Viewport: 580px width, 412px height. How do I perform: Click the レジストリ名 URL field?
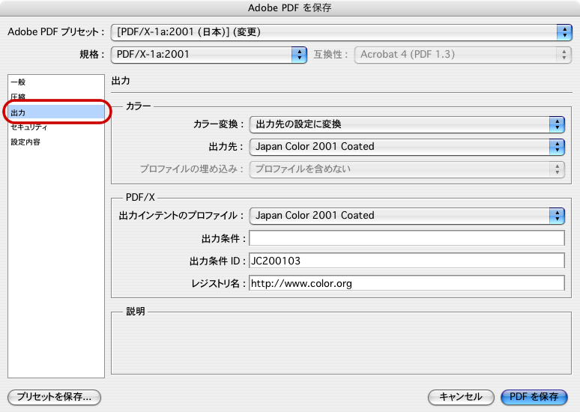[x=406, y=283]
